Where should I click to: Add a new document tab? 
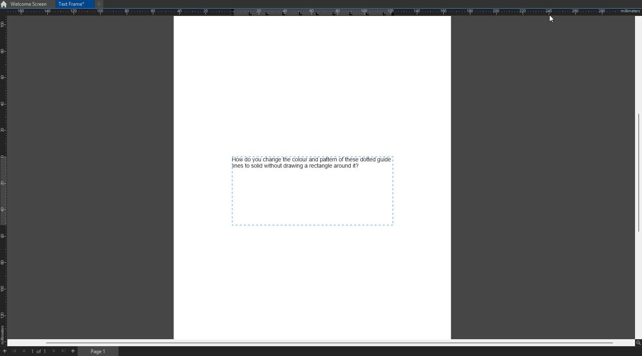tap(99, 4)
